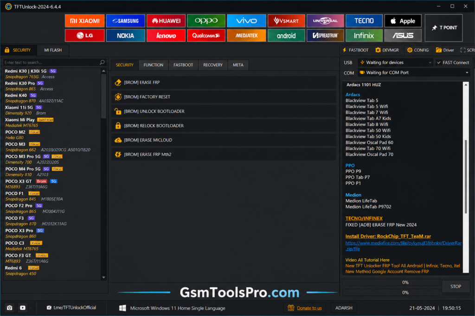The image size is (475, 316).
Task: Open the Huawei brand tile
Action: [x=166, y=21]
